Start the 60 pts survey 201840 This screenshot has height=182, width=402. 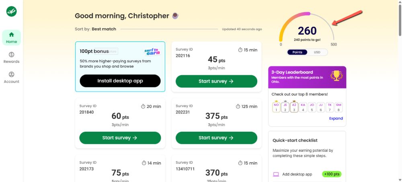(120, 138)
